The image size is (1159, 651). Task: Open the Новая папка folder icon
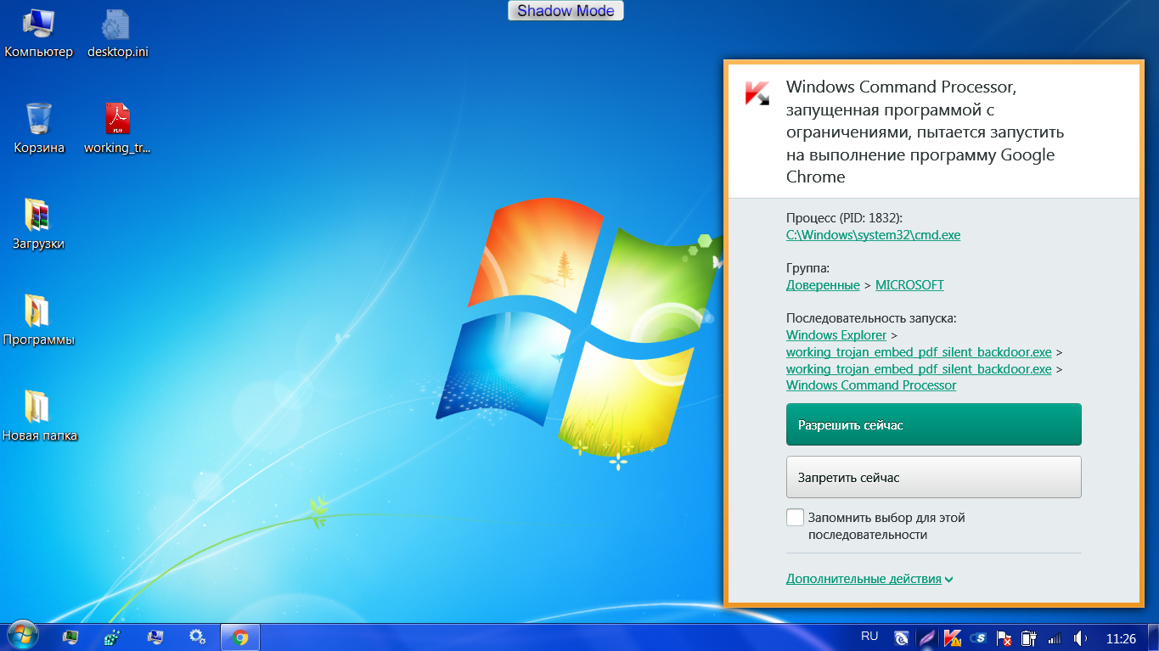[x=39, y=417]
